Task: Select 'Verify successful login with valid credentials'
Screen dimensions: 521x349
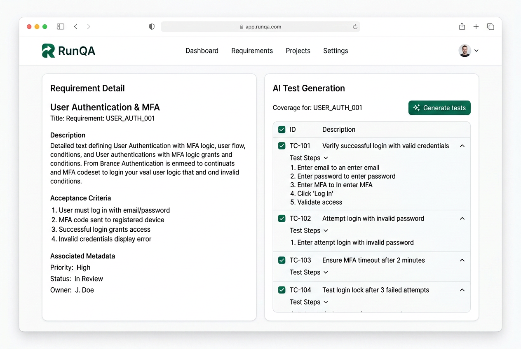Action: 386,146
